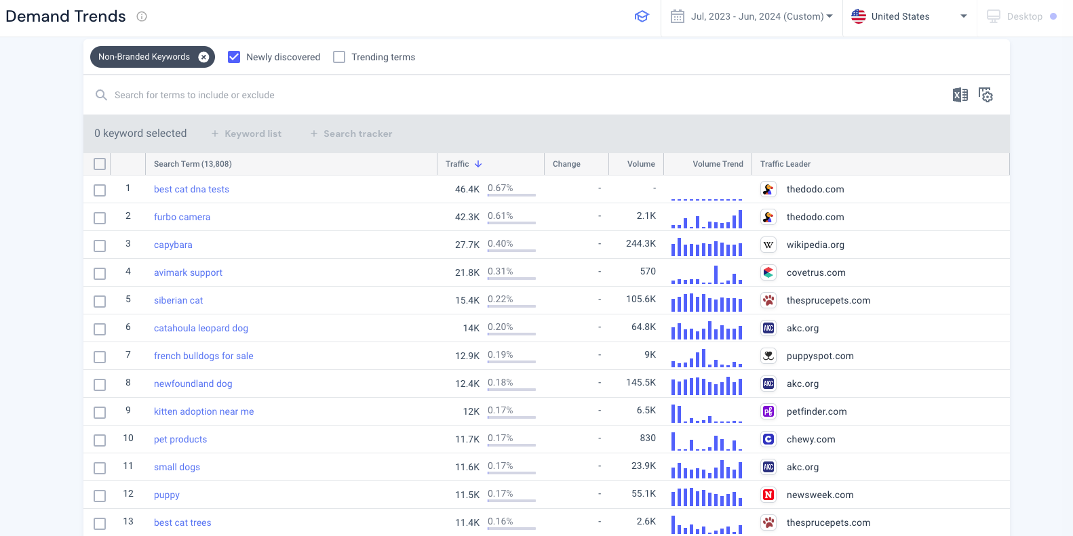
Task: Open the catahoula leopard dog keyword link
Action: pos(201,328)
